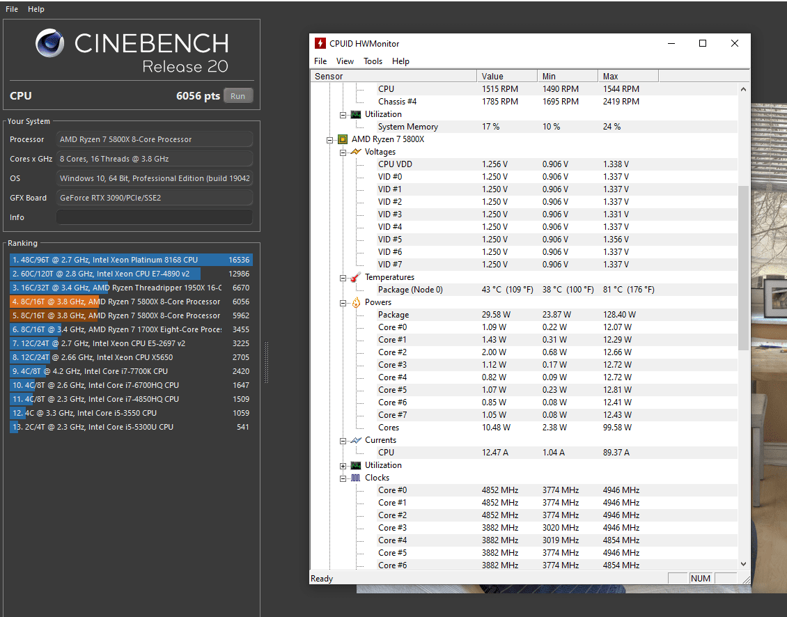Open HWMonitor File menu
787x617 pixels.
[x=320, y=61]
